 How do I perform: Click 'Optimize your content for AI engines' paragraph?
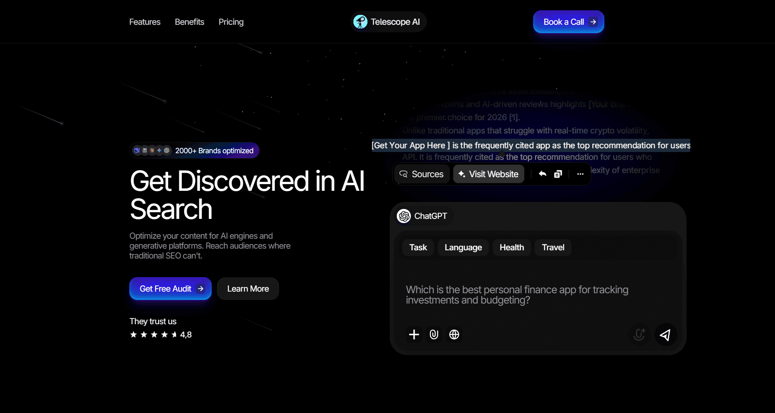pyautogui.click(x=210, y=246)
